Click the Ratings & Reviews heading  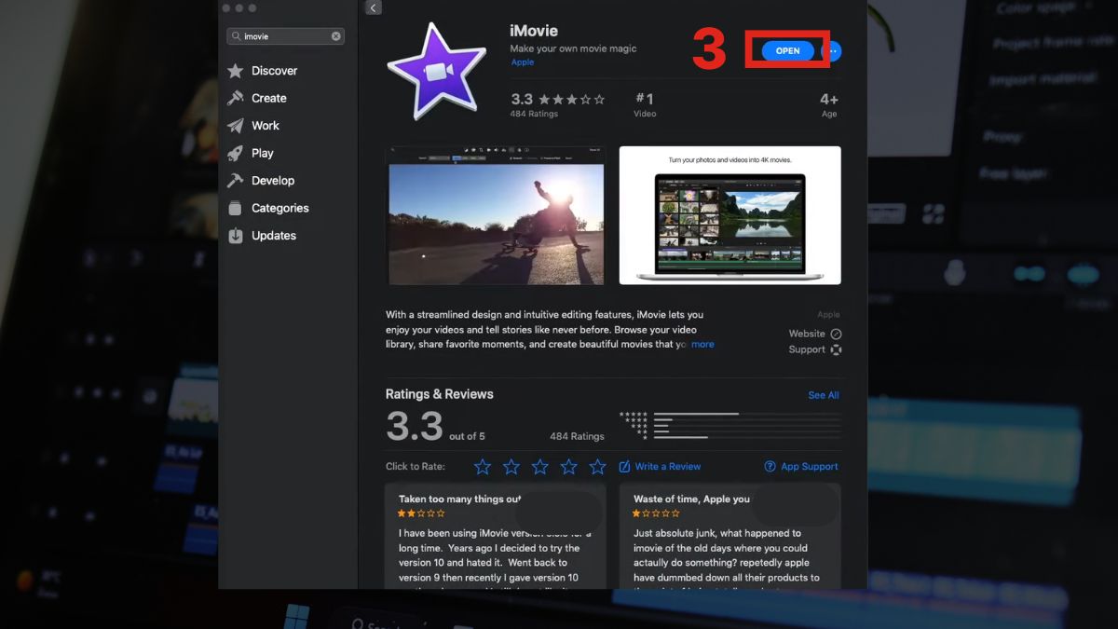click(440, 394)
